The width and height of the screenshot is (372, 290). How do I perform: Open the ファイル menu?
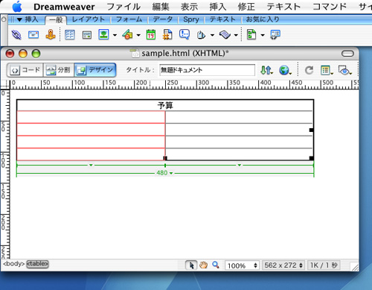coord(124,7)
